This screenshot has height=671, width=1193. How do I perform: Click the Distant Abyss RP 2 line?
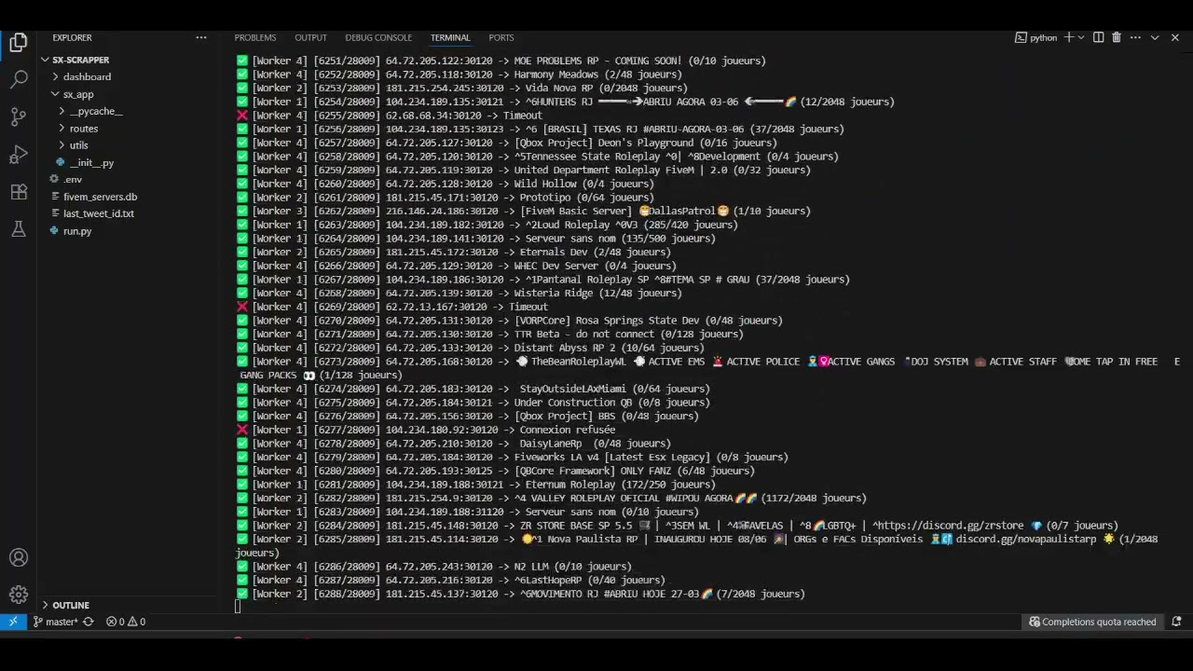[x=471, y=348]
